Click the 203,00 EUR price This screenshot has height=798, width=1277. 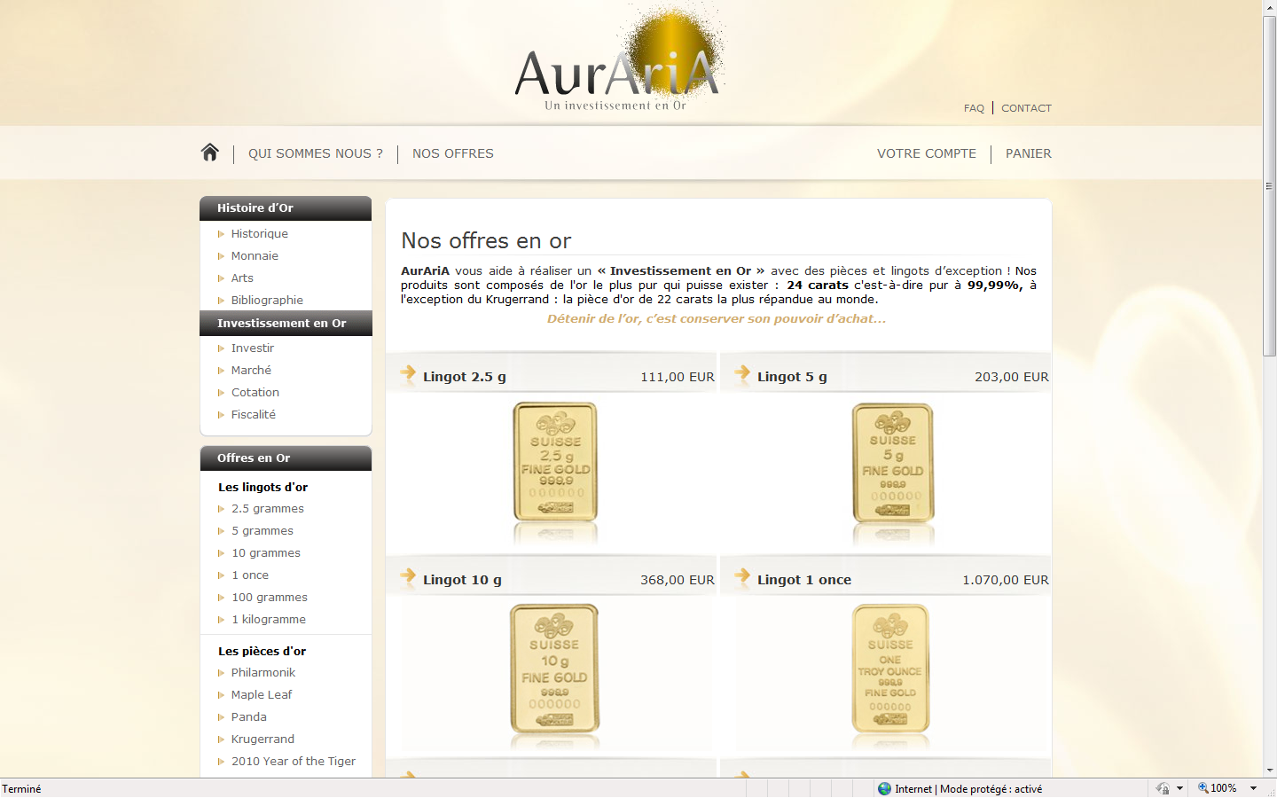pyautogui.click(x=1012, y=377)
